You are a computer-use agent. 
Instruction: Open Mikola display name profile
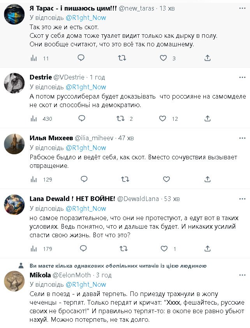click(39, 275)
